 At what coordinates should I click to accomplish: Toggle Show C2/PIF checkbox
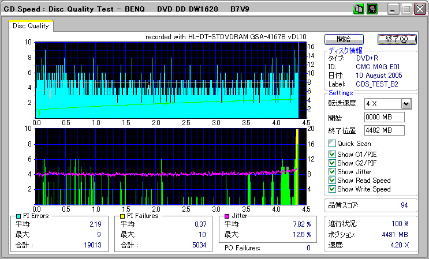(x=332, y=163)
